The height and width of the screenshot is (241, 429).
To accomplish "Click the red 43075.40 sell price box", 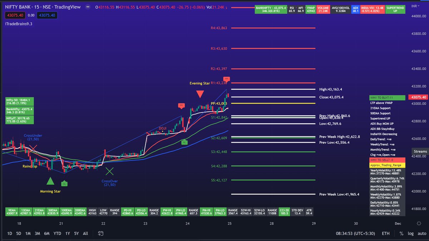I will click(x=15, y=15).
